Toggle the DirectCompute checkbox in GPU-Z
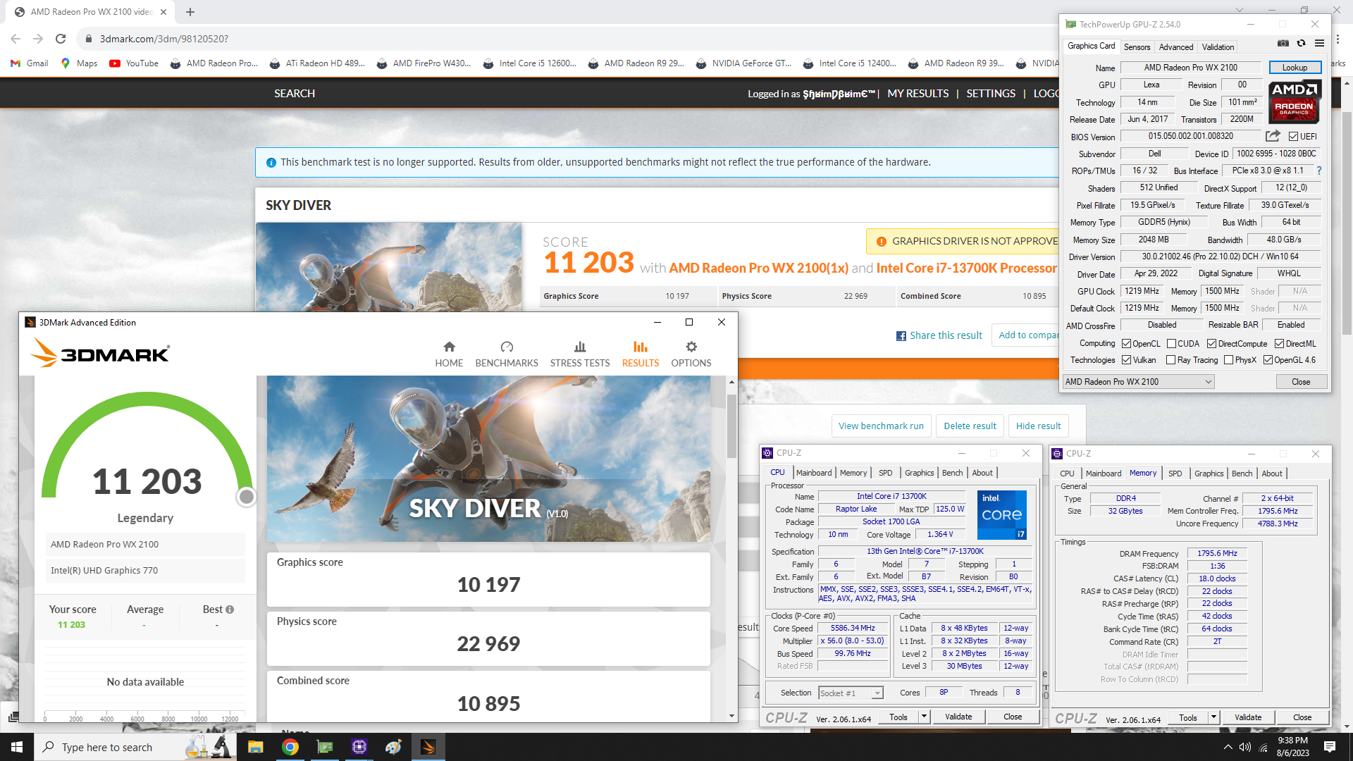1353x761 pixels. 1211,344
